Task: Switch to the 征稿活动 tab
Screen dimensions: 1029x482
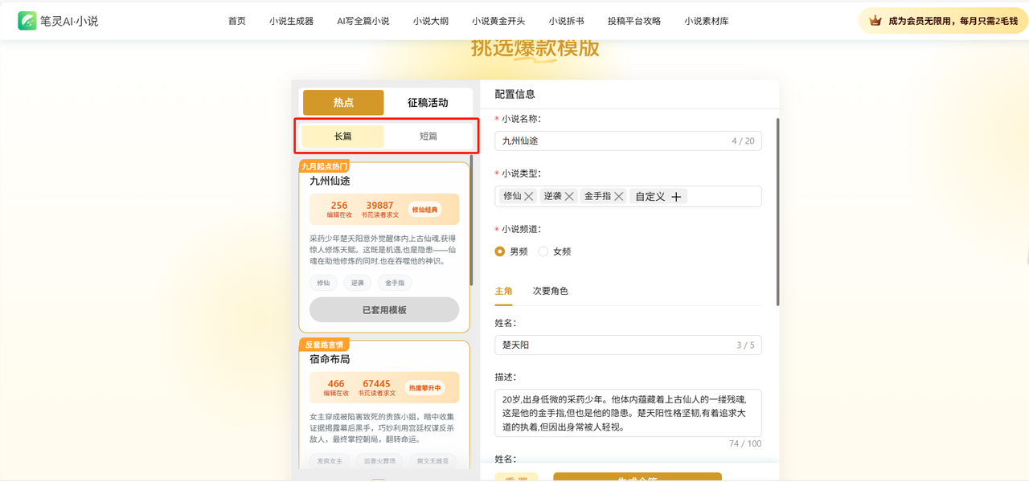Action: pos(428,103)
